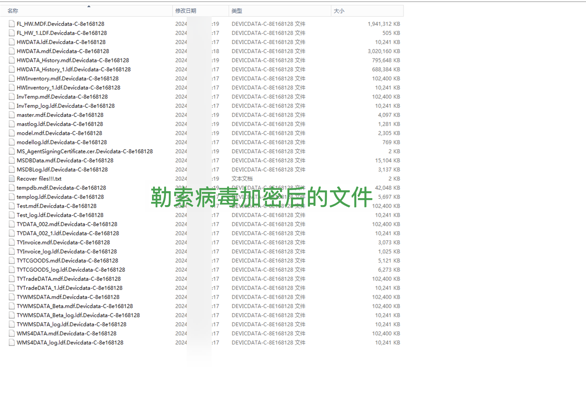Select the master.mdf.Devicdata-C-8e168128 file icon

(12, 115)
